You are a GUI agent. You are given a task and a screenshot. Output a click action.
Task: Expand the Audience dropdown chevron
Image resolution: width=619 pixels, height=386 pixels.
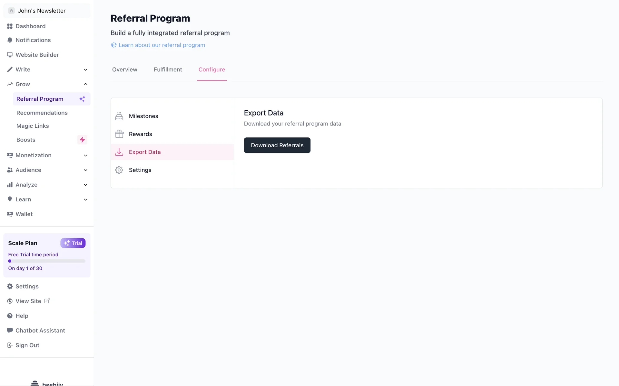[85, 170]
